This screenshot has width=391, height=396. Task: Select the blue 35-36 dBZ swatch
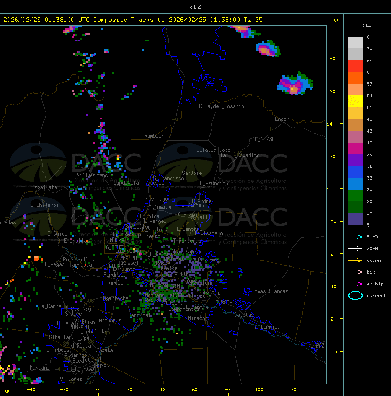[355, 172]
